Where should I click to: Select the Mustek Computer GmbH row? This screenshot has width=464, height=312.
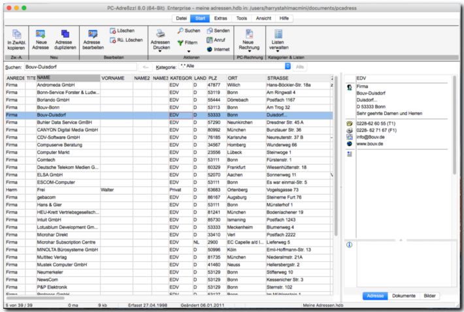169,265
